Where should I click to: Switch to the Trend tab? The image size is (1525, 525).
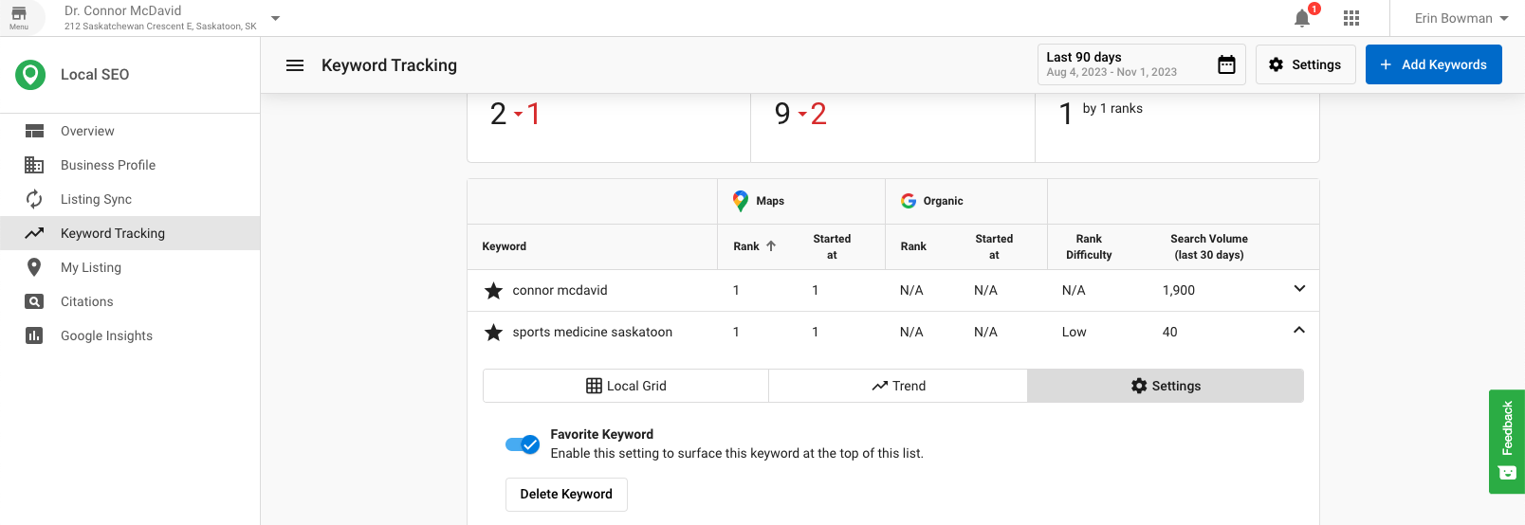pos(898,386)
